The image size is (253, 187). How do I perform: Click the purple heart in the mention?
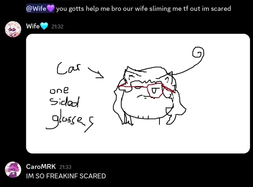pos(51,8)
